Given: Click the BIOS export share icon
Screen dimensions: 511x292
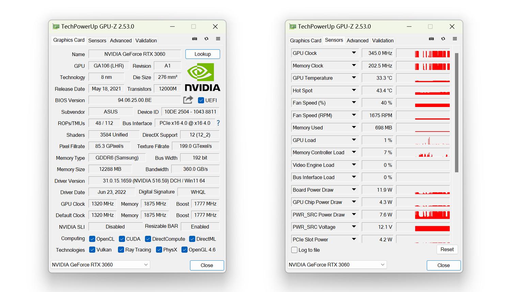Looking at the screenshot, I should [x=188, y=100].
